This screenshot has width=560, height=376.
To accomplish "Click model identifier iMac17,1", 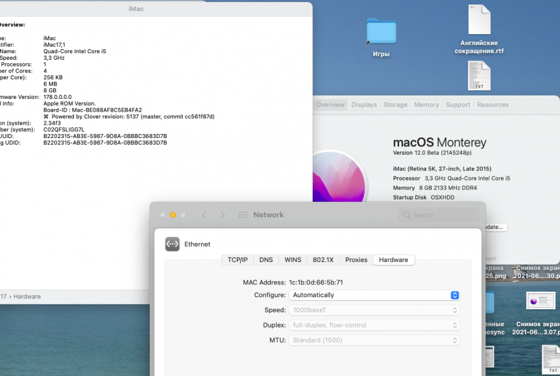I will [54, 45].
